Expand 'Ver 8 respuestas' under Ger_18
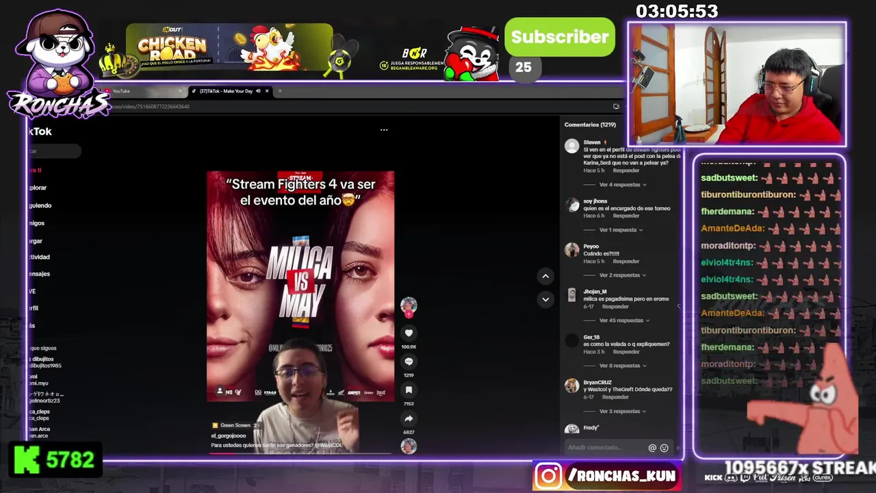The image size is (876, 493). point(623,366)
